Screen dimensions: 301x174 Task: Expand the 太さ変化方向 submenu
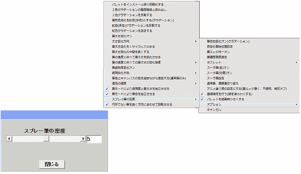click(121, 41)
